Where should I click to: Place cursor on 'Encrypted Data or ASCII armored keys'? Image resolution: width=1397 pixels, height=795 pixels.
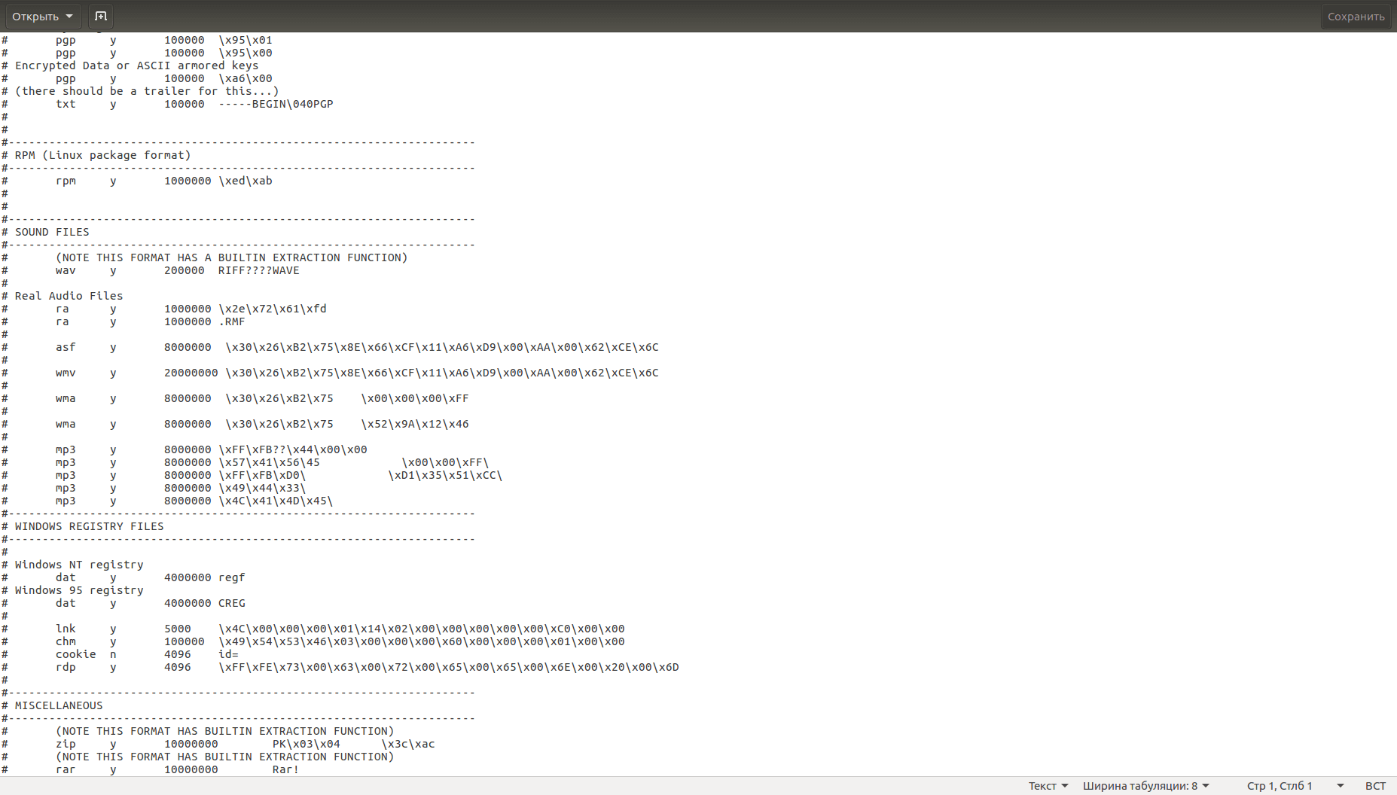pos(137,65)
